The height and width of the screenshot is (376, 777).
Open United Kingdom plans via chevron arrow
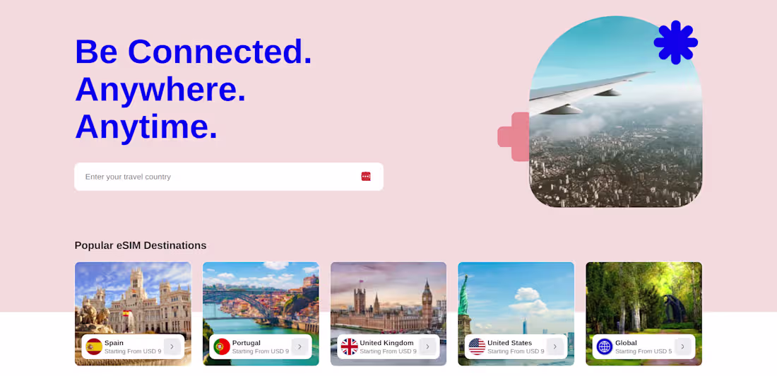[427, 347]
